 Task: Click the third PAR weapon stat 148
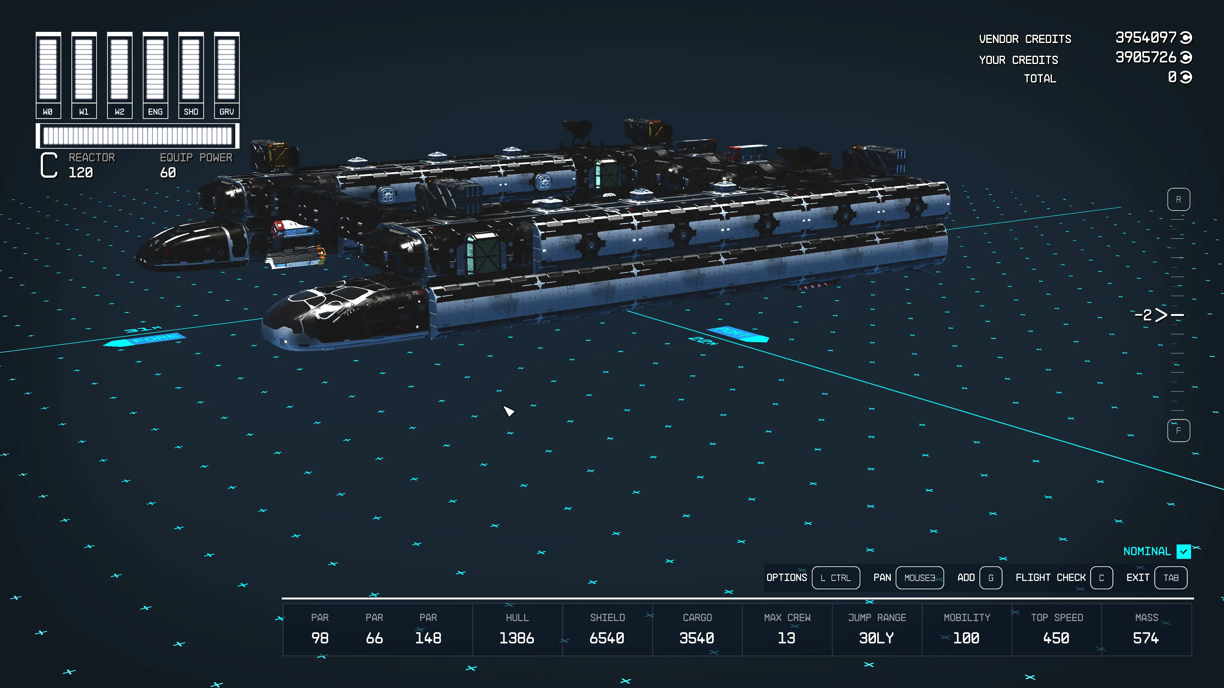point(428,638)
